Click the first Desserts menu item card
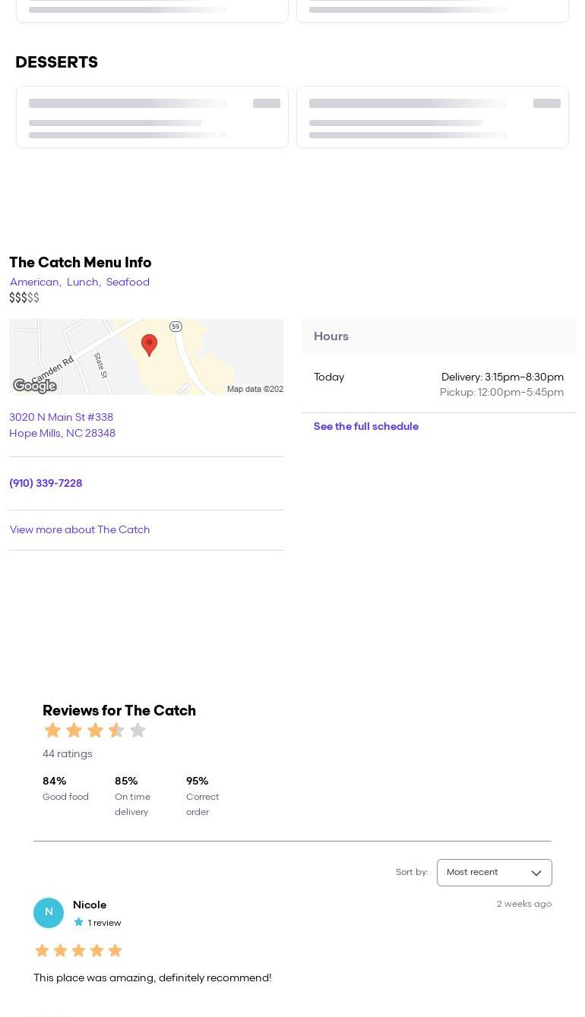This screenshot has height=1017, width=585. tap(152, 117)
